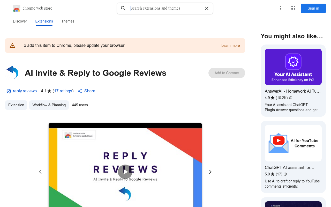Open the reply.reviews publisher link

25,91
